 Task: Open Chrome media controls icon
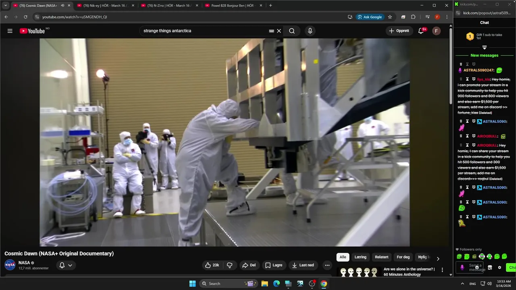click(x=427, y=17)
